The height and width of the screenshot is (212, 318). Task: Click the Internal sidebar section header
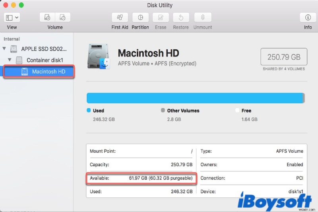(12, 39)
